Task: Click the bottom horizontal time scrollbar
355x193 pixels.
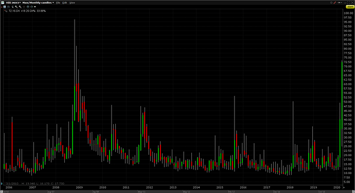Action: pyautogui.click(x=177, y=191)
